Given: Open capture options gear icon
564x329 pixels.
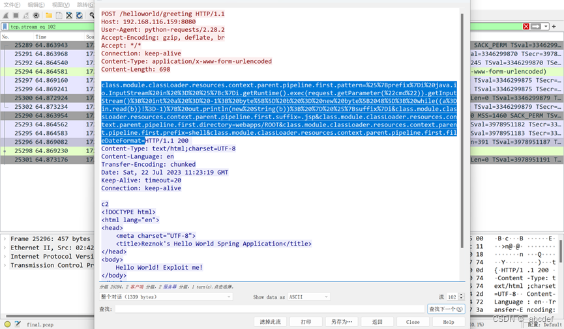Looking at the screenshot, I should (36, 16).
